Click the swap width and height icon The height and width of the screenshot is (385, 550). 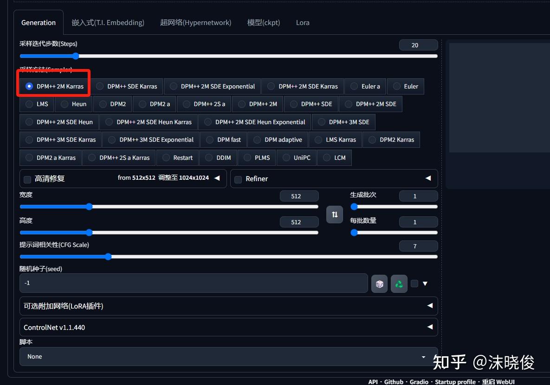(335, 215)
